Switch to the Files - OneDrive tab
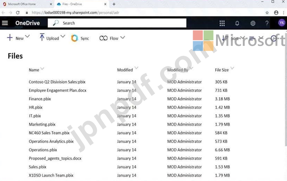The width and height of the screenshot is (287, 181). coord(82,4)
